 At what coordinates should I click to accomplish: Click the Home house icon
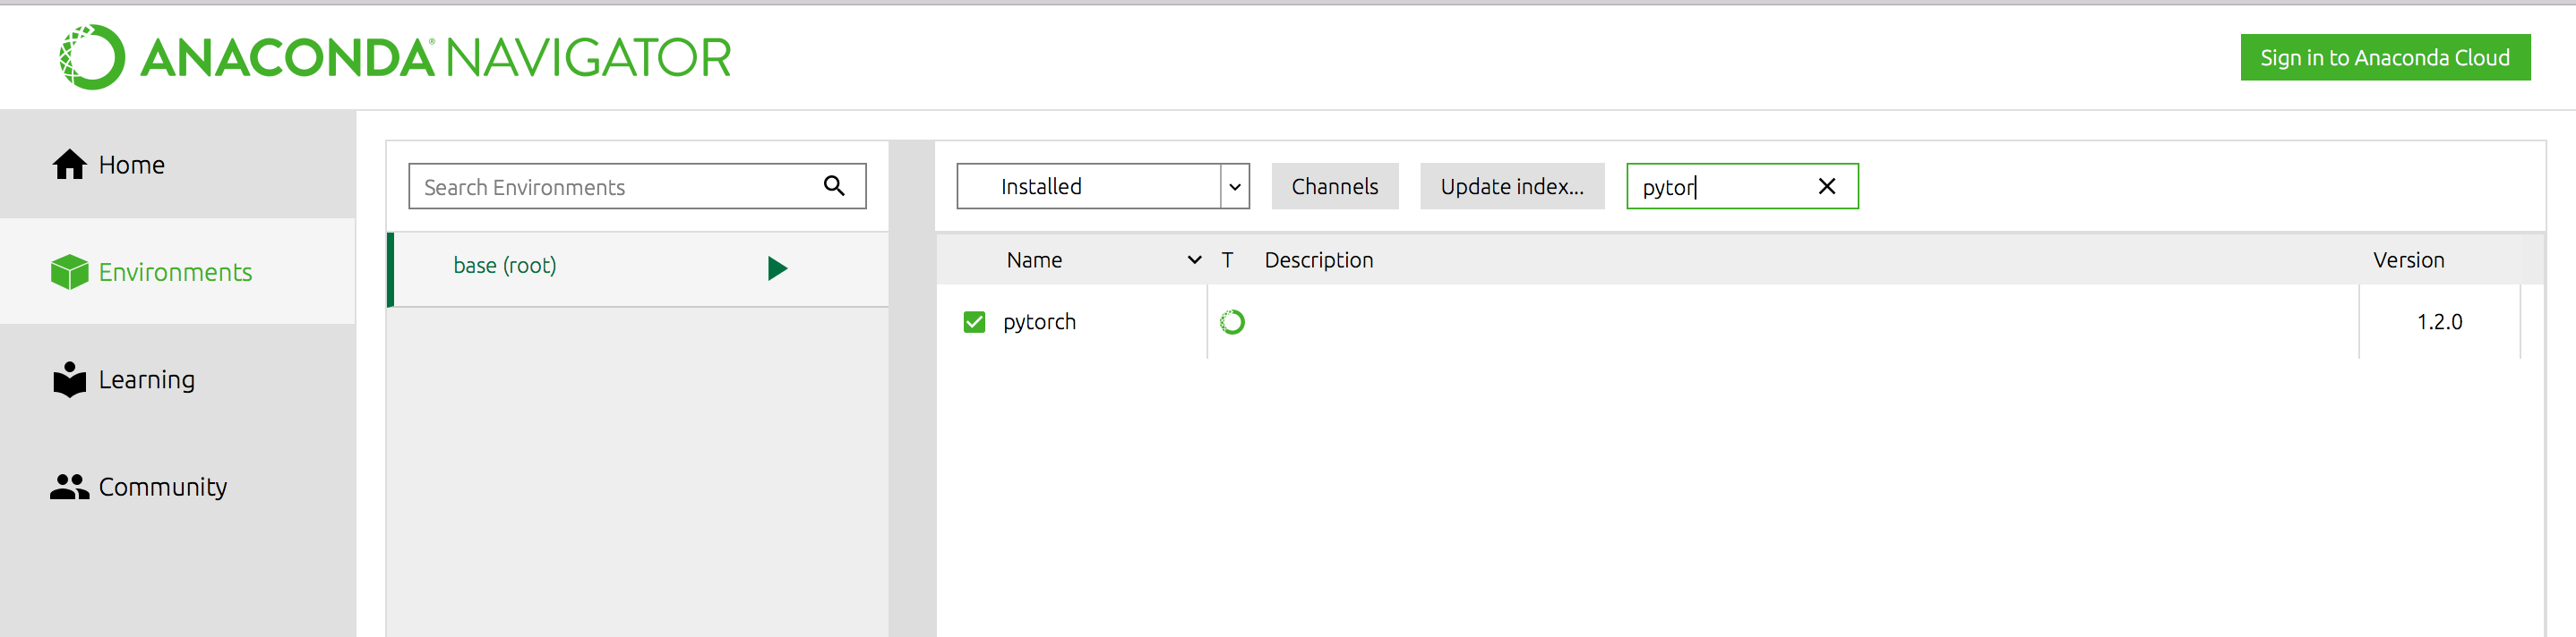[x=69, y=165]
